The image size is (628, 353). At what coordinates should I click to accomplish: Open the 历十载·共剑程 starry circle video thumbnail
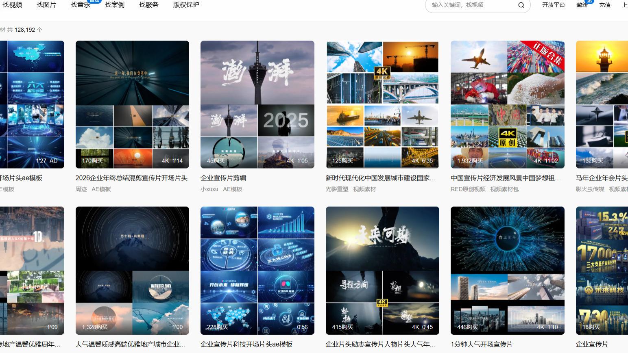[x=132, y=271]
